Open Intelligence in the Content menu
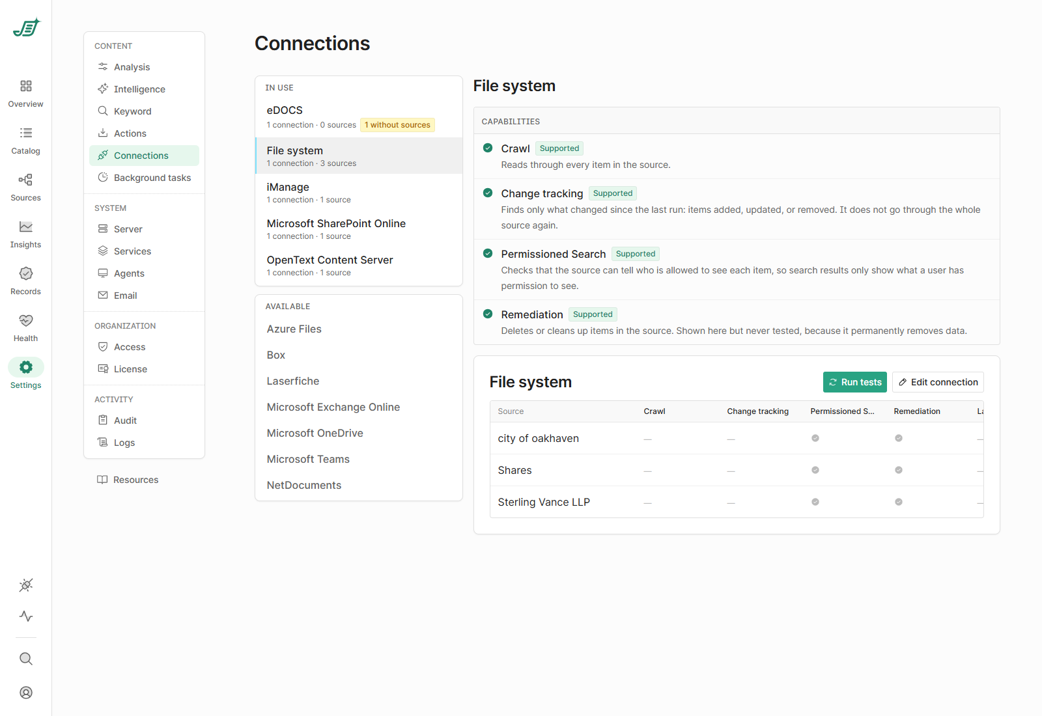1042x716 pixels. (144, 89)
